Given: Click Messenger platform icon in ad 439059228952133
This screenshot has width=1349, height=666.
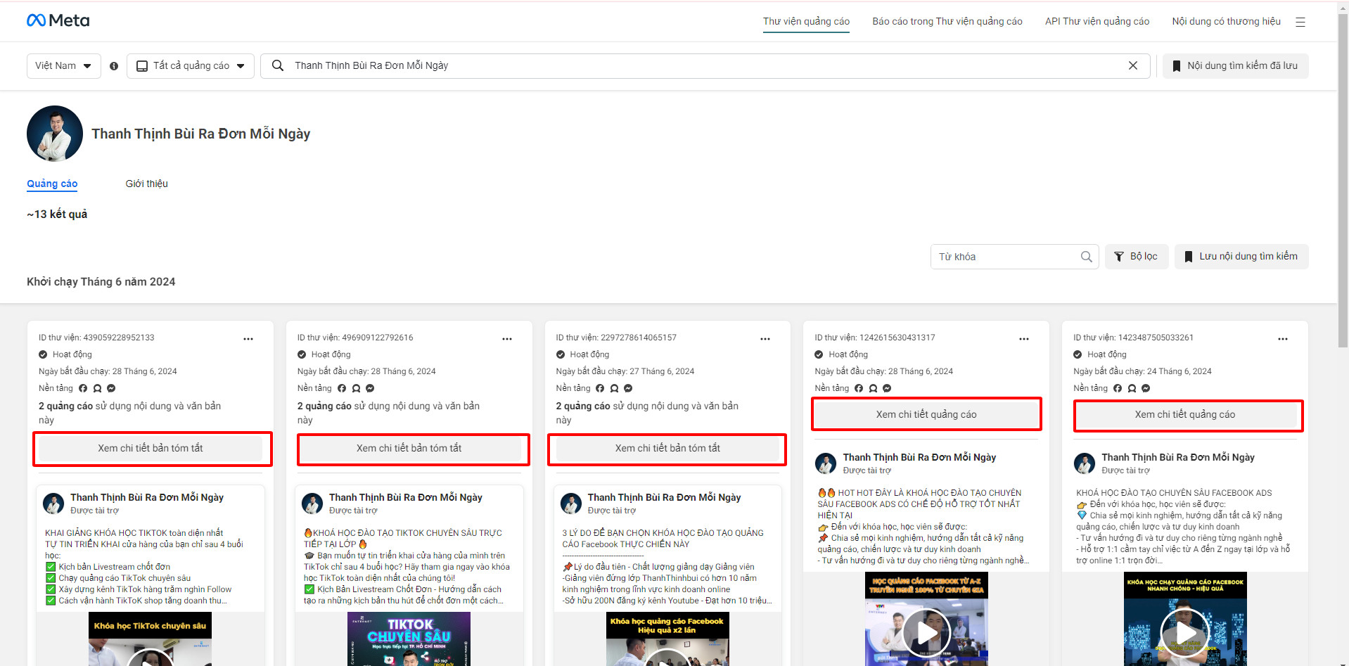Looking at the screenshot, I should pyautogui.click(x=111, y=388).
